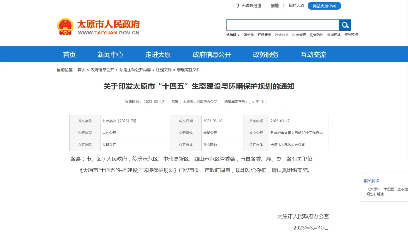This screenshot has width=408, height=234.
Task: Click hot search term 天气预报
Action: [351, 35]
